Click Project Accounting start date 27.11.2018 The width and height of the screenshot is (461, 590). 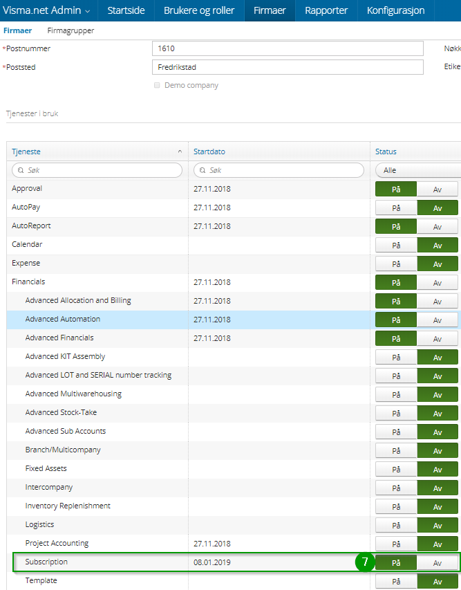[x=212, y=544]
